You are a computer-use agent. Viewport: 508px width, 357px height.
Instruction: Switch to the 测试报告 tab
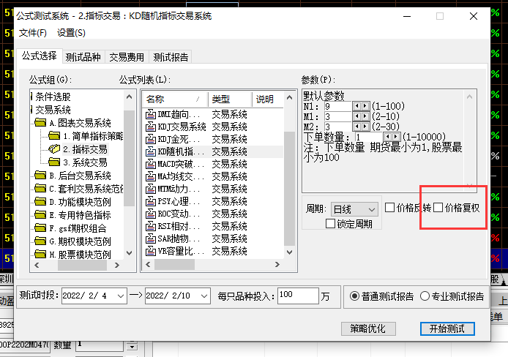[x=171, y=57]
